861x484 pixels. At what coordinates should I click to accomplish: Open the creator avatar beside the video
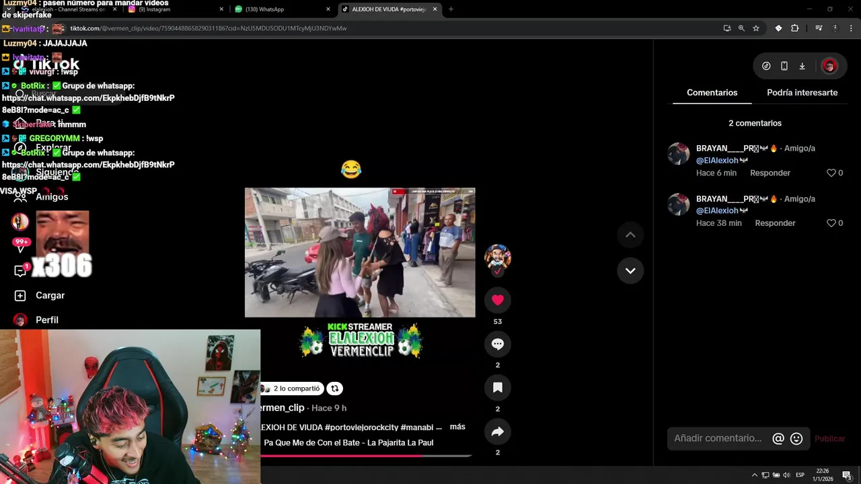point(498,257)
